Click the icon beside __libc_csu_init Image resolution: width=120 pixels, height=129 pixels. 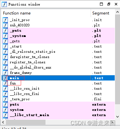point(5,89)
